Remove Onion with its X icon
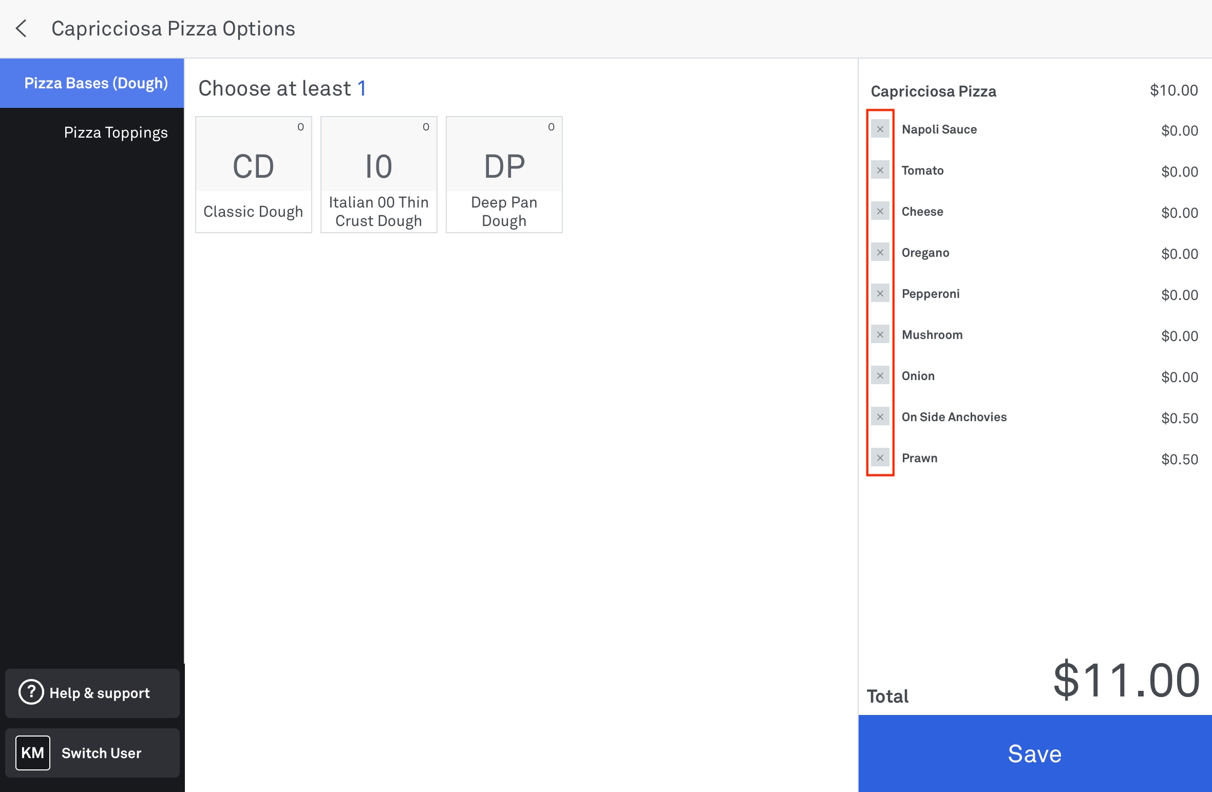The height and width of the screenshot is (792, 1212). click(880, 375)
